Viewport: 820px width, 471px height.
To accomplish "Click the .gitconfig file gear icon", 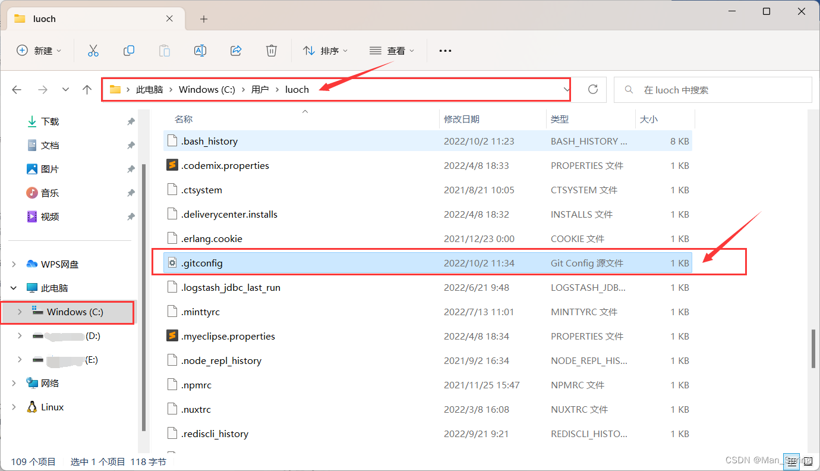I will pyautogui.click(x=172, y=263).
